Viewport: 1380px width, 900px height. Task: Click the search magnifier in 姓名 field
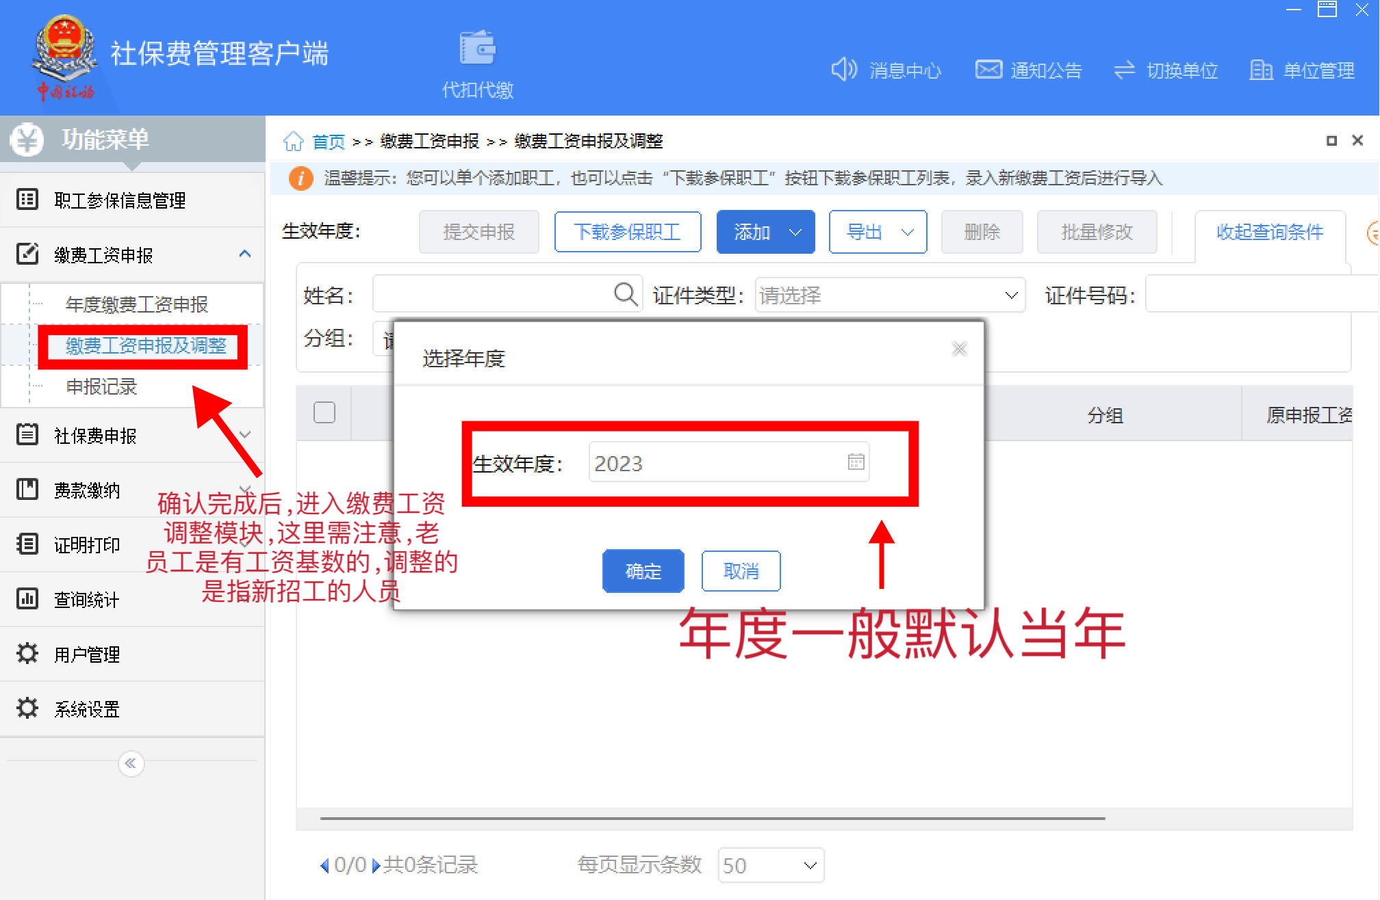625,295
